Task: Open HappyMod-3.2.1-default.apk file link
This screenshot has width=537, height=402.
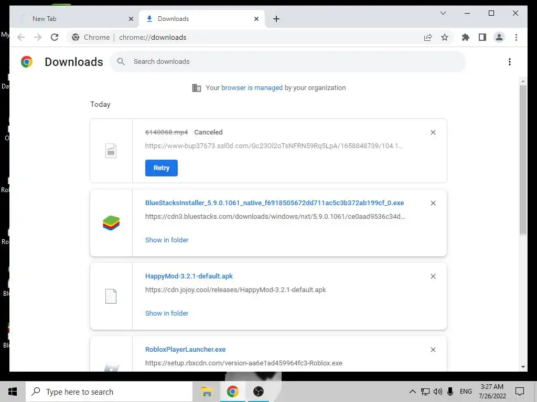Action: [189, 276]
